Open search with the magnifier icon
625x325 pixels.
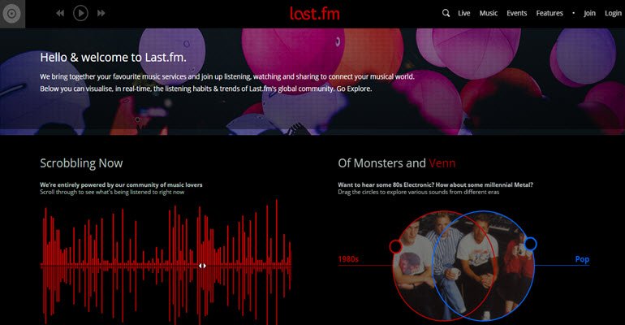click(x=446, y=13)
